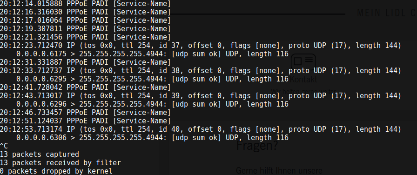This screenshot has height=175, width=417.
Task: Click the ^C interrupt line
Action: click(4, 146)
